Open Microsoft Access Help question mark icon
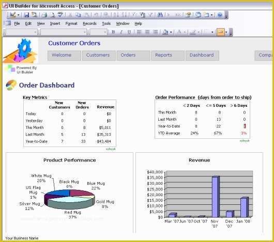 (x=220, y=15)
